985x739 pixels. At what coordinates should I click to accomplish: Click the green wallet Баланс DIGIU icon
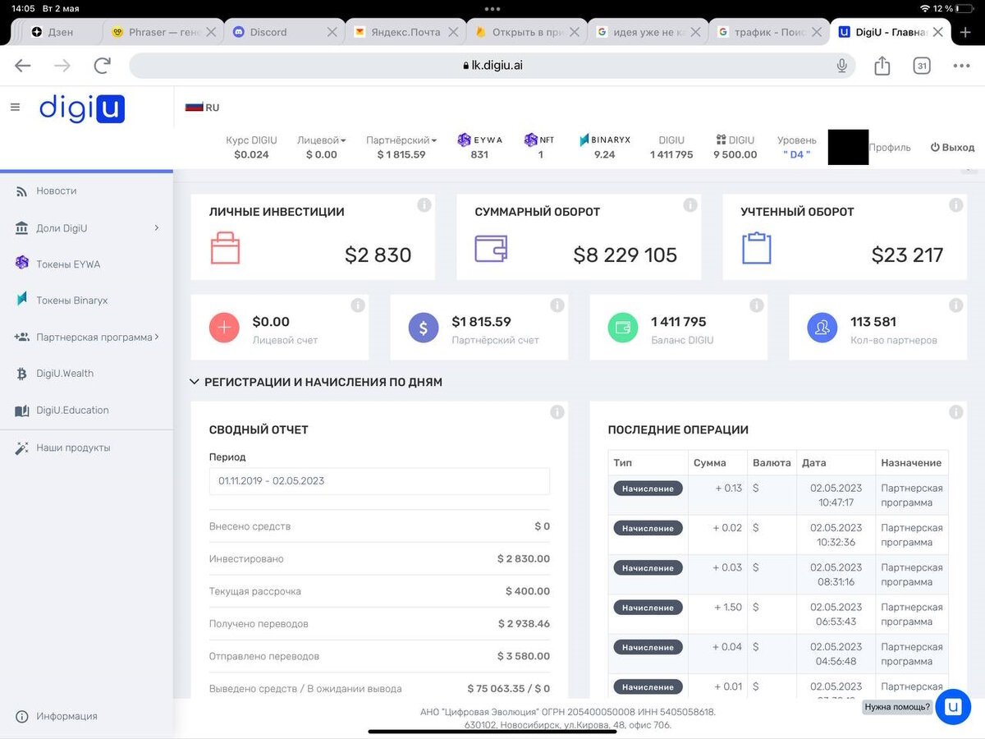[x=623, y=328]
